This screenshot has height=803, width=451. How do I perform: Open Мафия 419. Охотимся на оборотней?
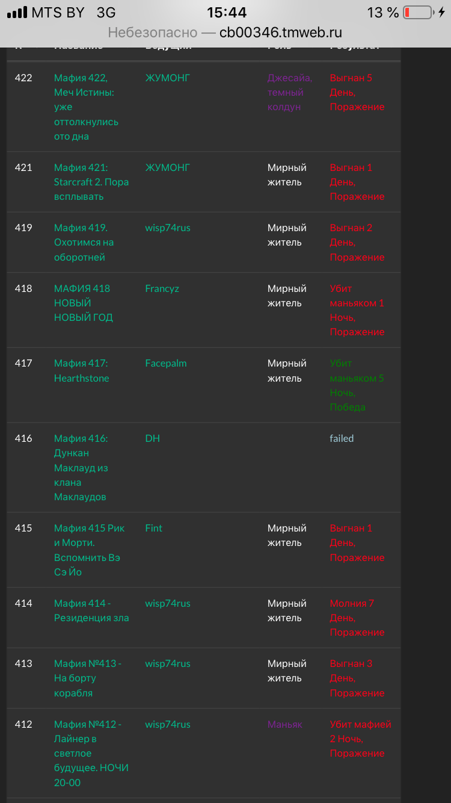coord(84,243)
